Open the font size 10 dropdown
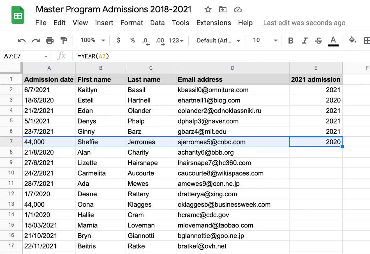Viewport: 370px width, 254px height. point(265,40)
